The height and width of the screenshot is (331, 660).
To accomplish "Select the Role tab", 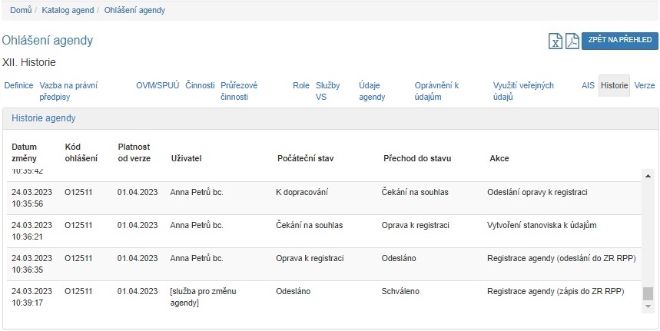I will 301,86.
